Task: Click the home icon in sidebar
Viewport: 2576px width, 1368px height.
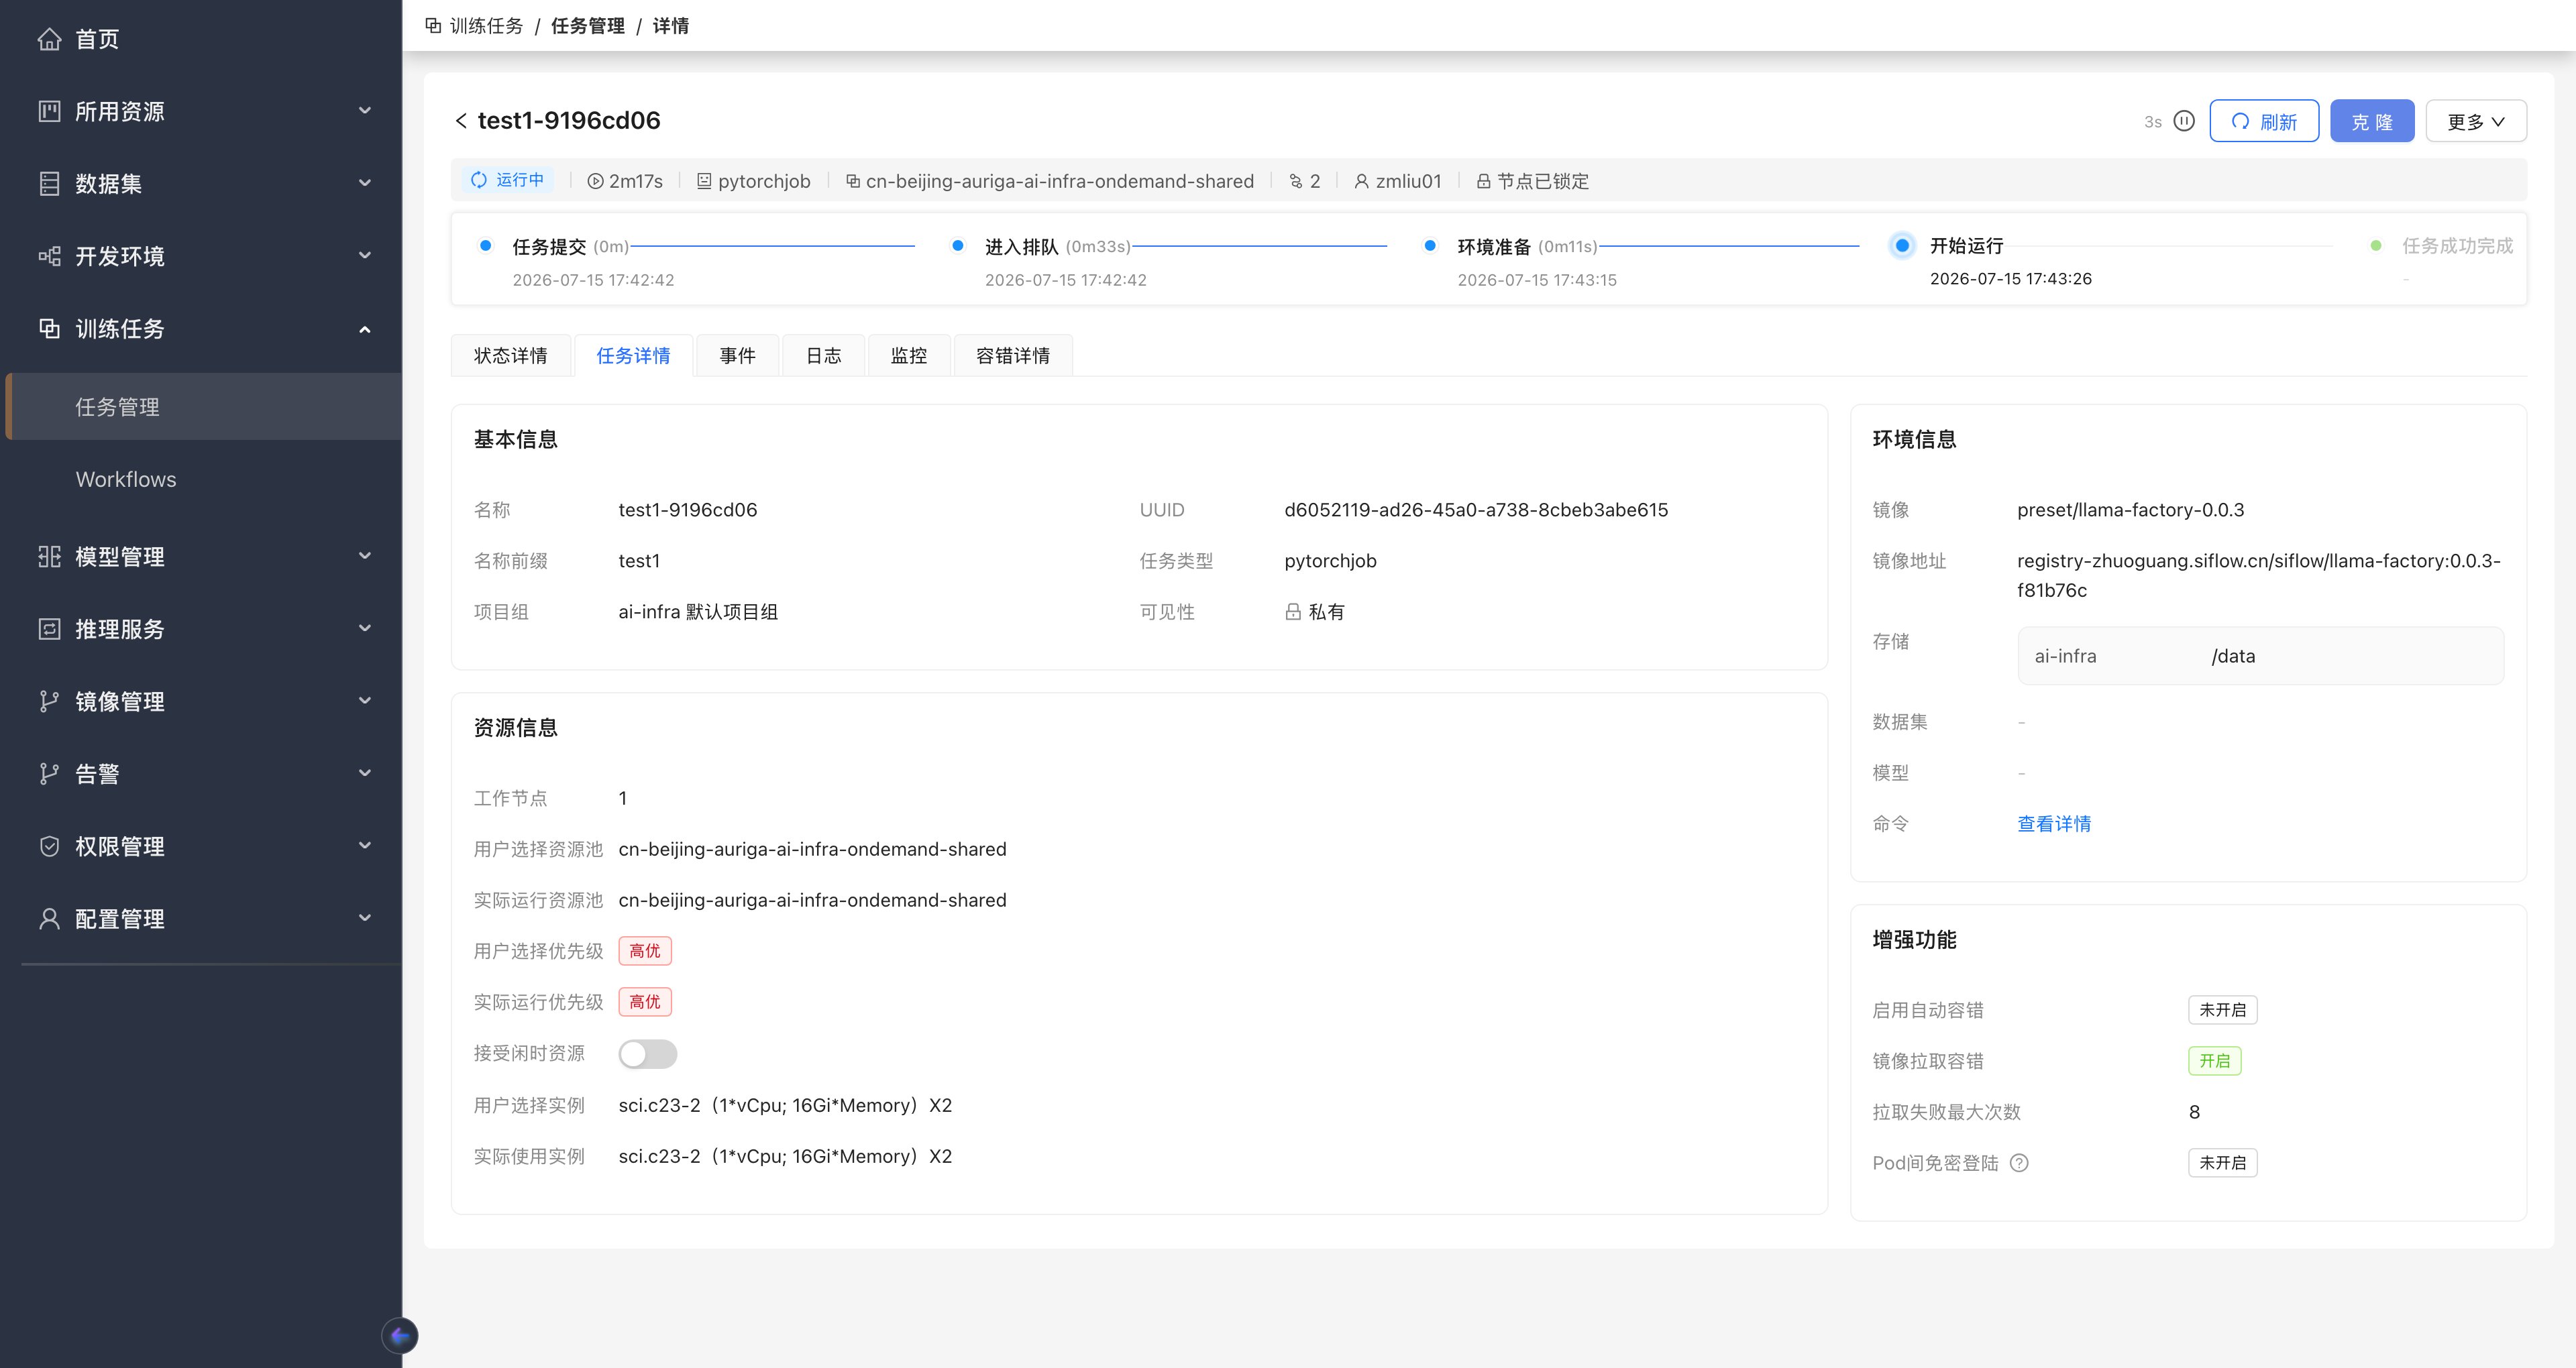Action: pyautogui.click(x=49, y=39)
